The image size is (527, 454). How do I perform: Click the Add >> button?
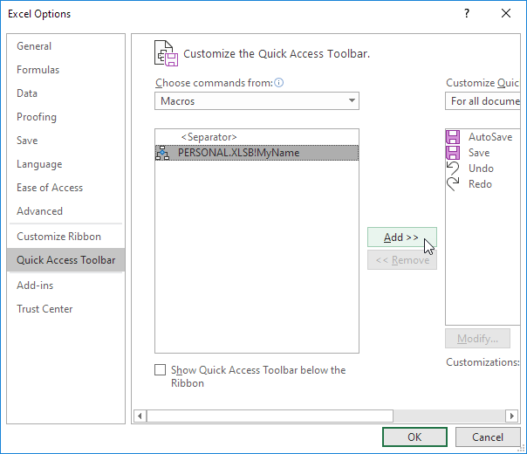401,237
